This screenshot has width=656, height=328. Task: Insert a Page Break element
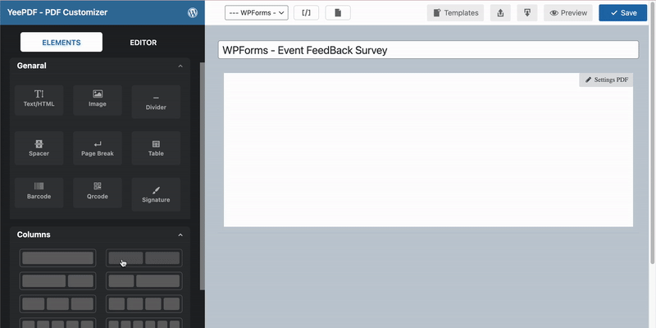[x=98, y=148]
